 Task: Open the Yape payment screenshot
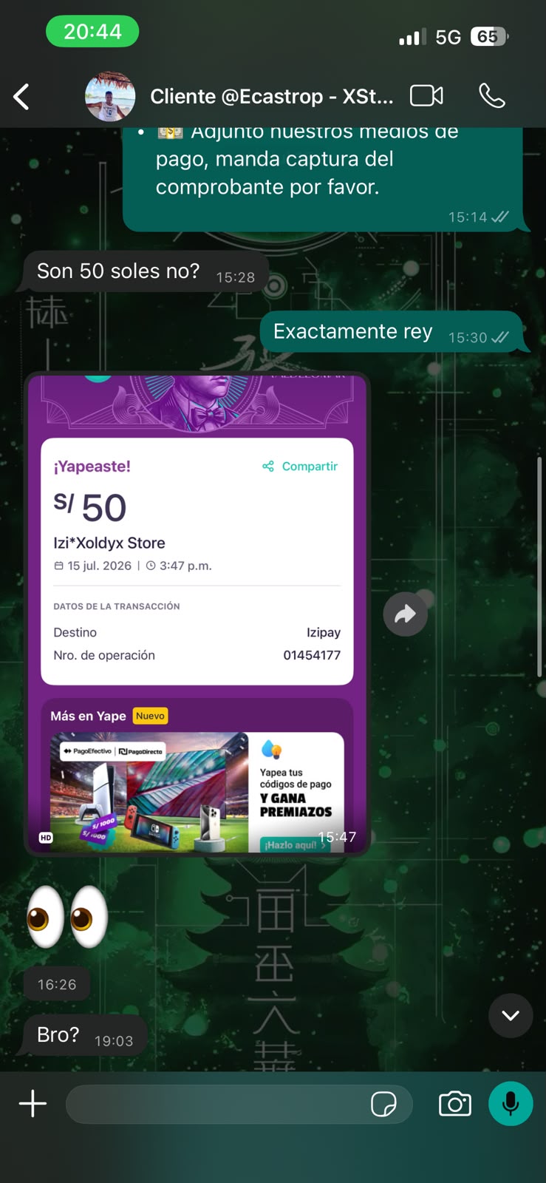coord(197,614)
